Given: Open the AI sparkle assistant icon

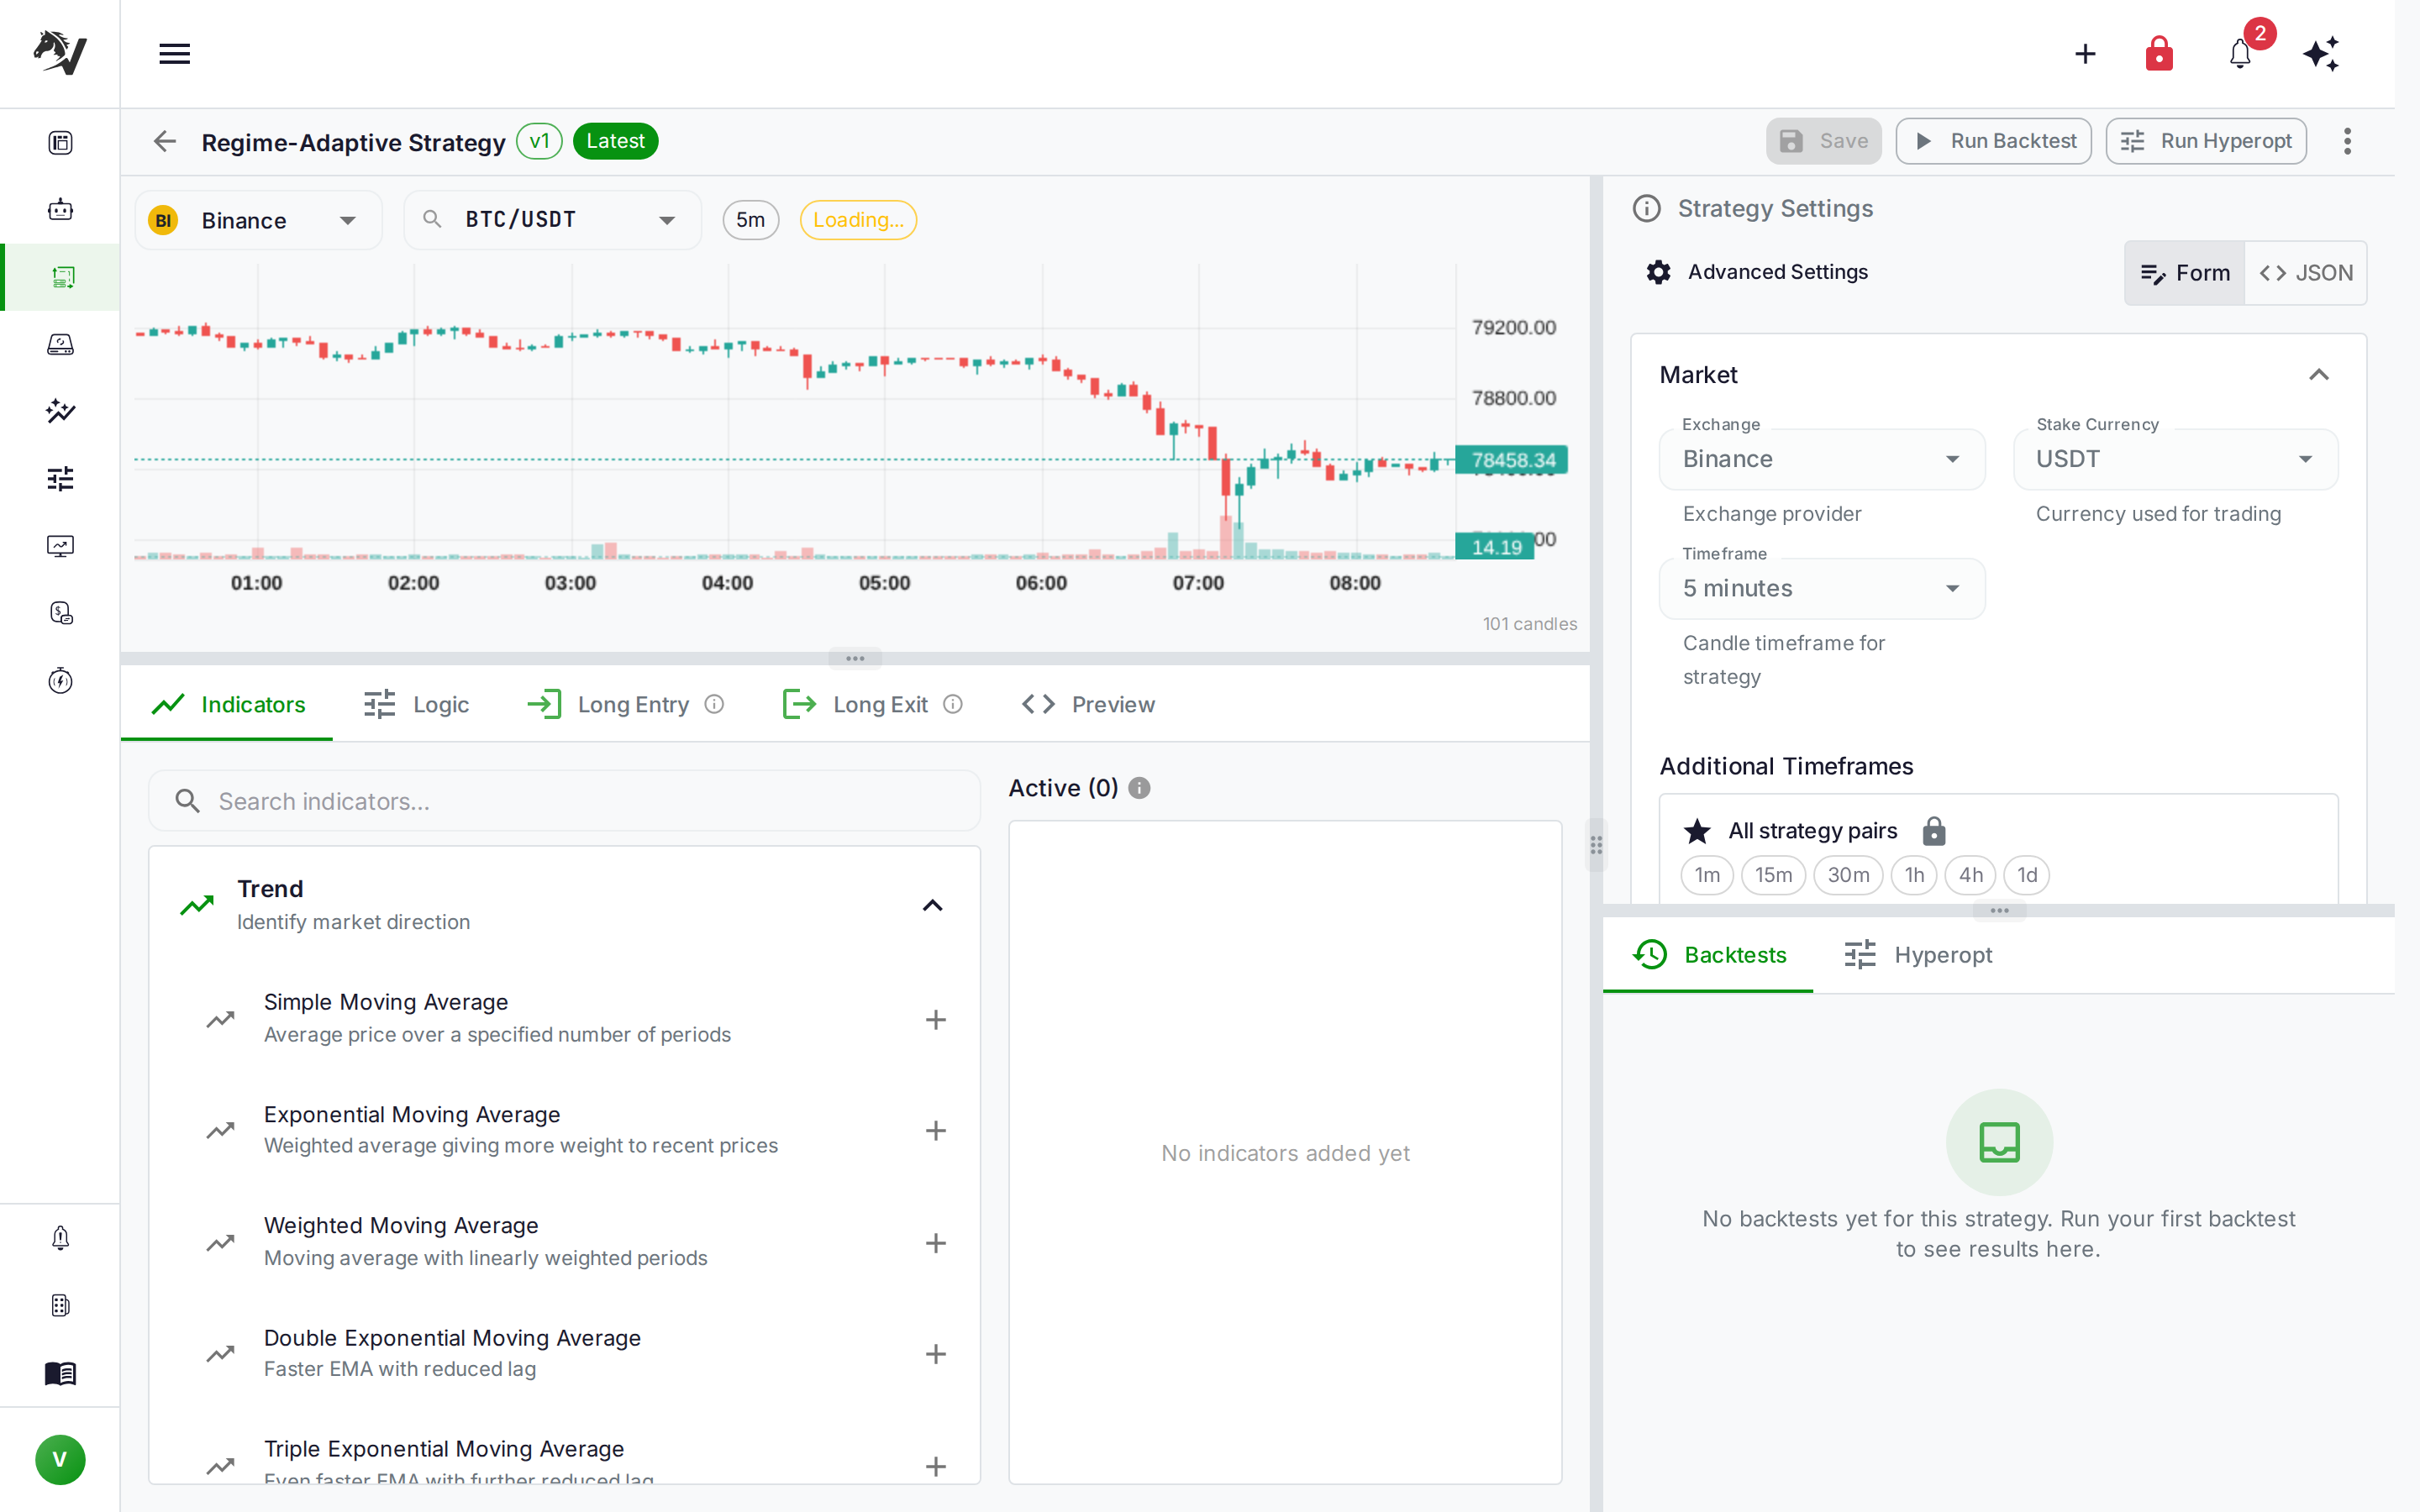Looking at the screenshot, I should click(2321, 54).
